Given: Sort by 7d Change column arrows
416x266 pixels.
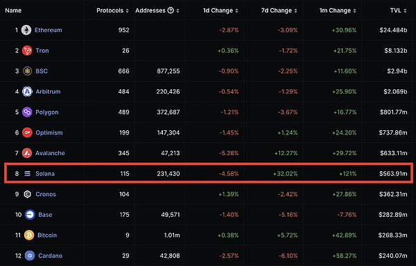Looking at the screenshot, I should 295,10.
